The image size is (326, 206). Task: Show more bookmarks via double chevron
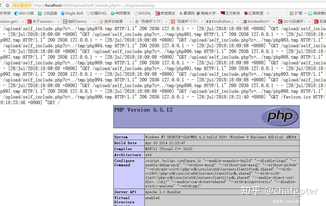pyautogui.click(x=268, y=13)
